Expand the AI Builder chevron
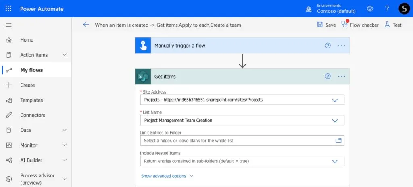Screen dimensions: 413x187 (x=65, y=160)
